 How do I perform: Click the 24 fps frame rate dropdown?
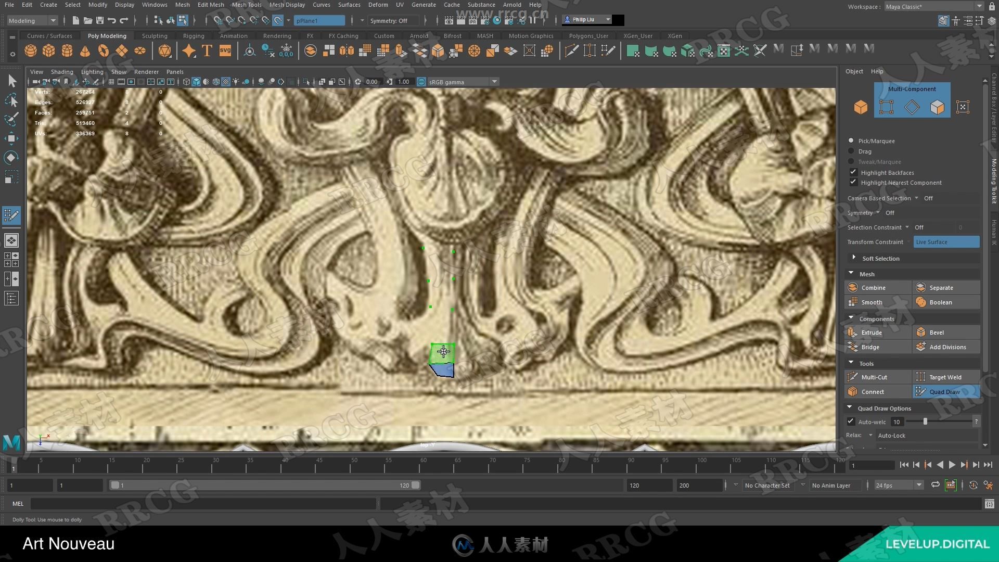898,485
